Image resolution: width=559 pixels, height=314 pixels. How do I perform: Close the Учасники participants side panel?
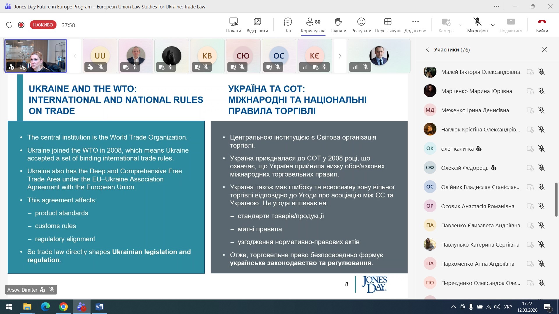tap(544, 49)
